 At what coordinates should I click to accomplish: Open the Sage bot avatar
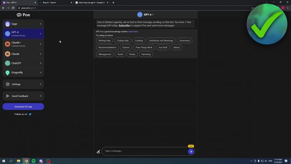[x=8, y=24]
